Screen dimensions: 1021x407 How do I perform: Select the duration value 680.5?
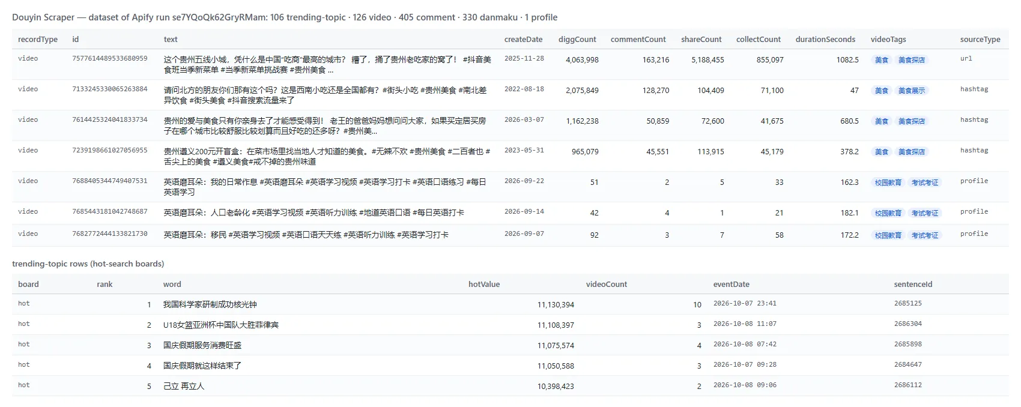(x=849, y=121)
